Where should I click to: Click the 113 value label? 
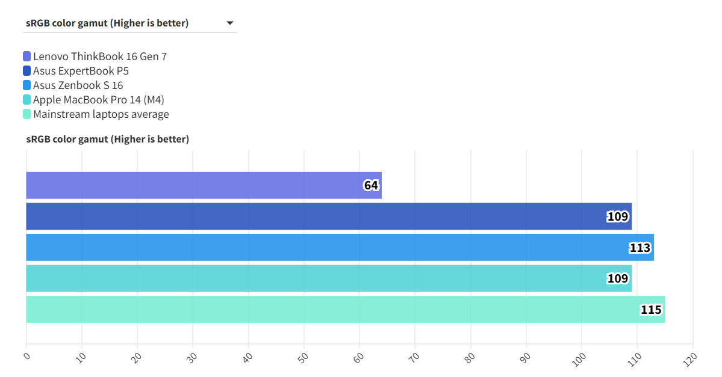(x=640, y=248)
